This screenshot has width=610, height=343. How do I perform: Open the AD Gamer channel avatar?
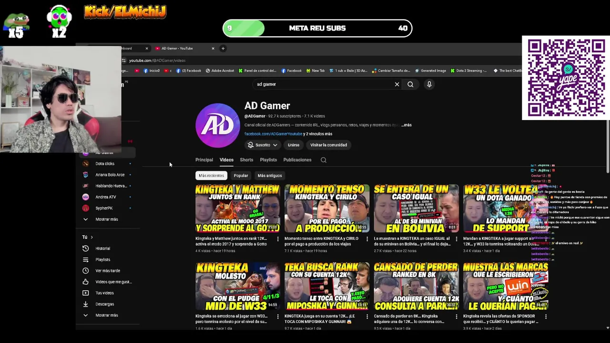(218, 125)
